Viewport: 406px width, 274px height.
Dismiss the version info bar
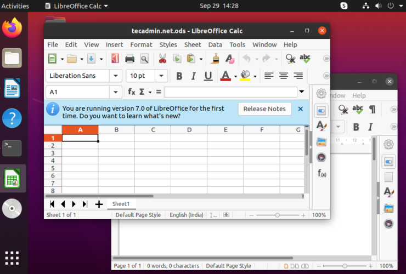click(300, 109)
